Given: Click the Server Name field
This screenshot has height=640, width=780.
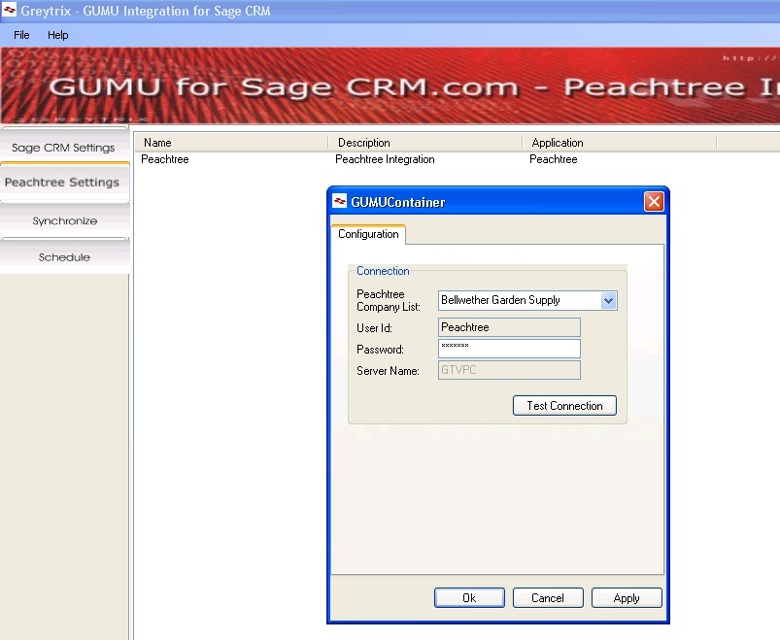Looking at the screenshot, I should click(509, 370).
